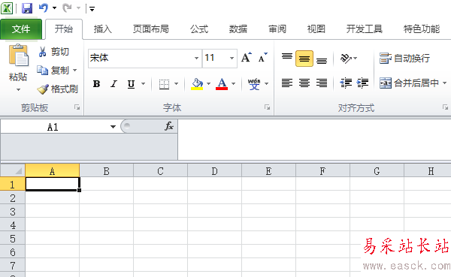Customize Quick Access Toolbar dropdown
Viewport: 451px width, 277px height.
(92, 9)
